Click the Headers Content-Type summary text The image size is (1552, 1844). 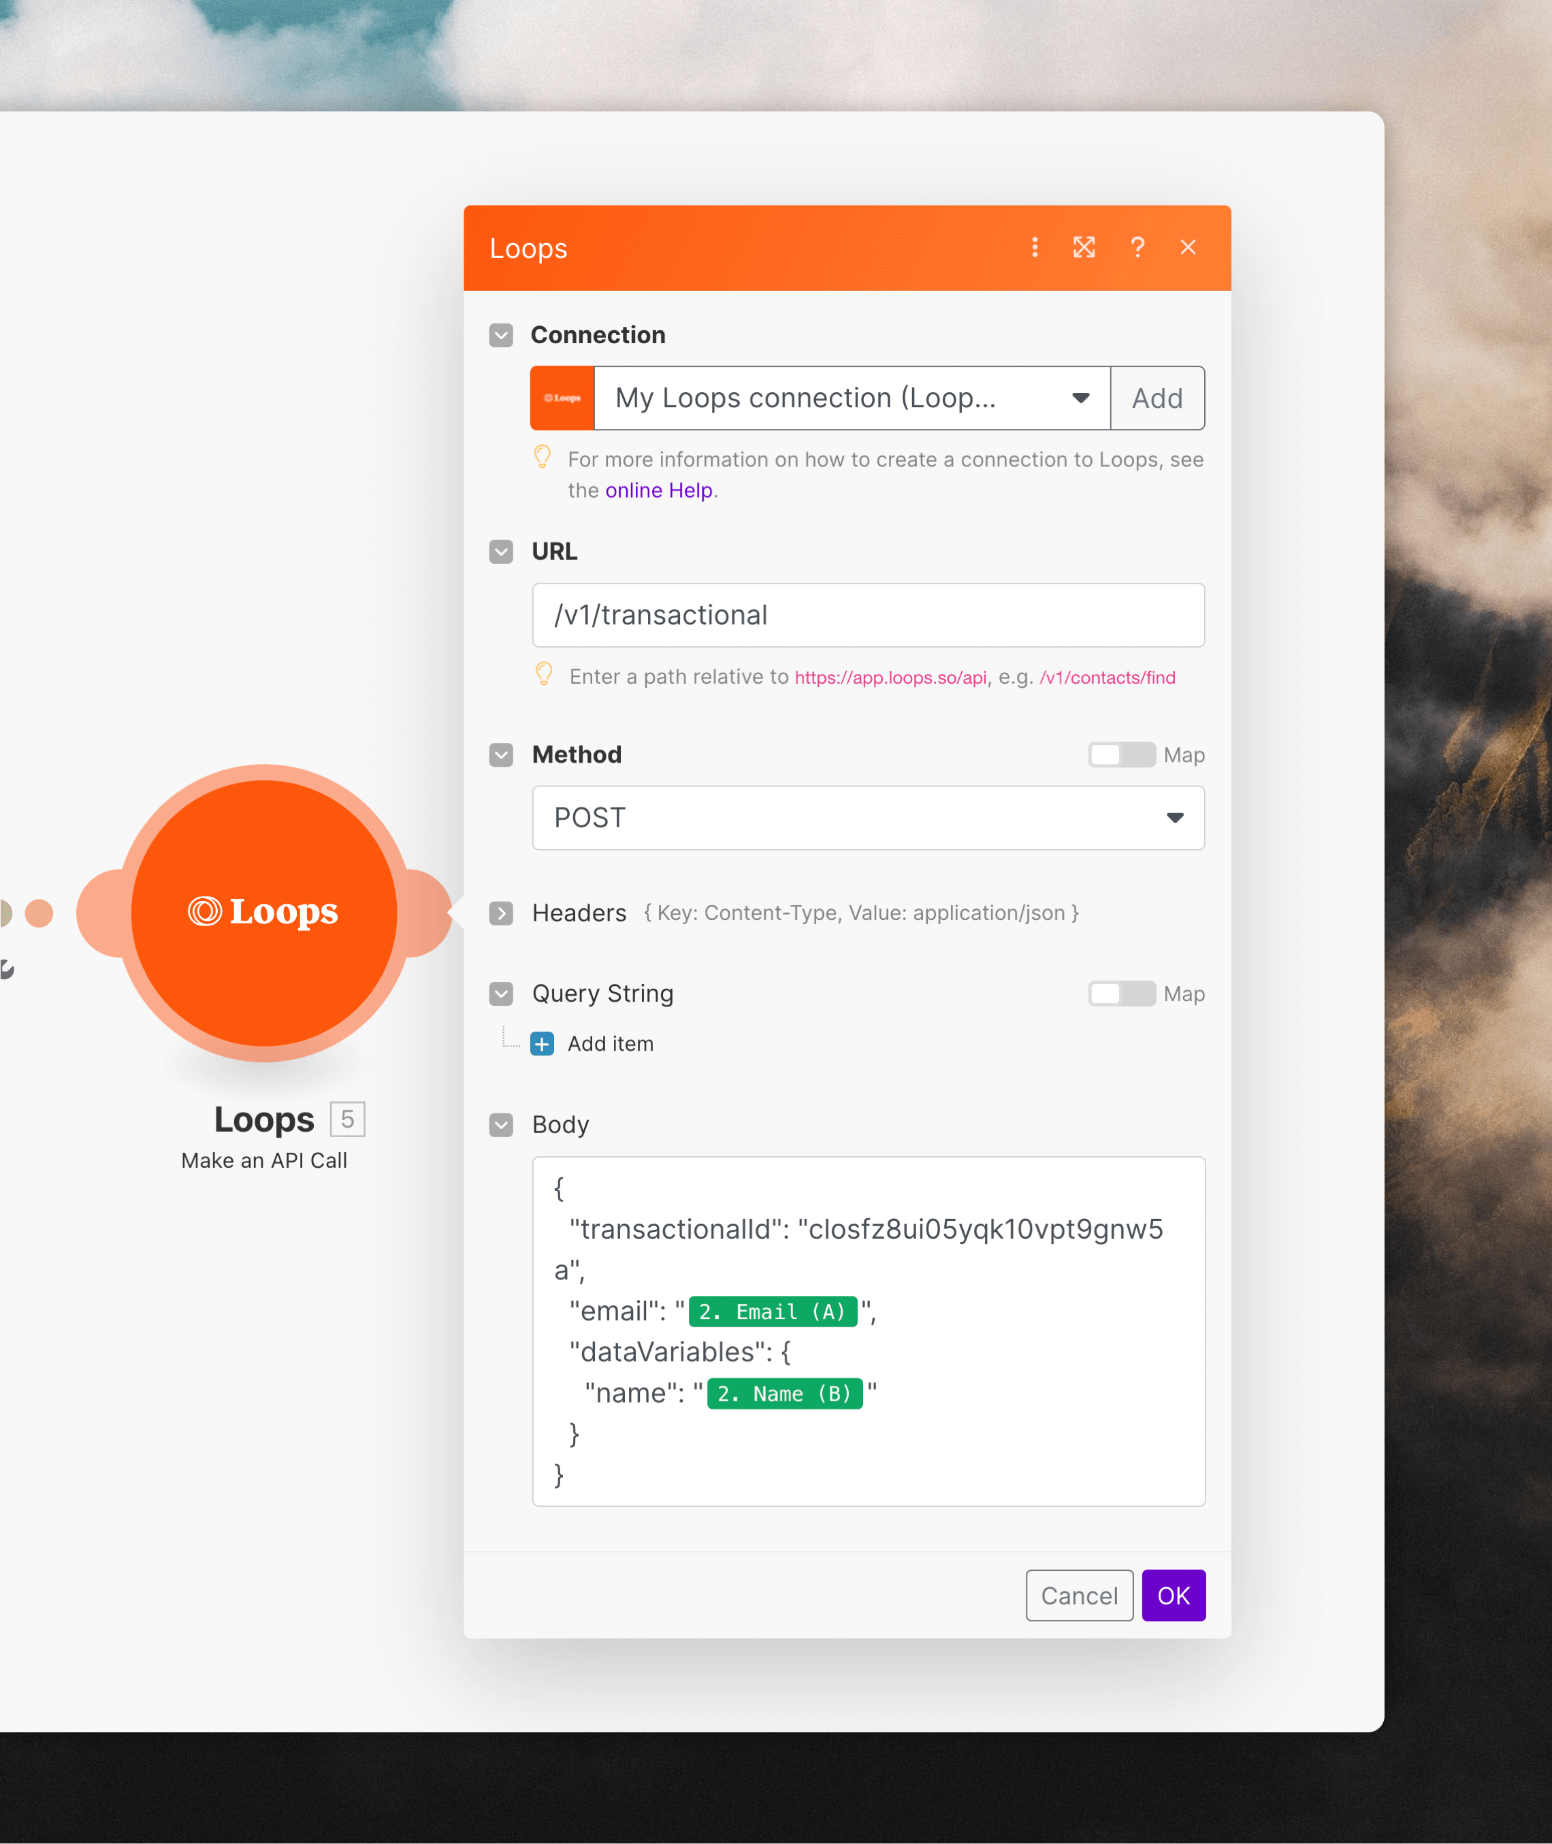click(x=860, y=912)
